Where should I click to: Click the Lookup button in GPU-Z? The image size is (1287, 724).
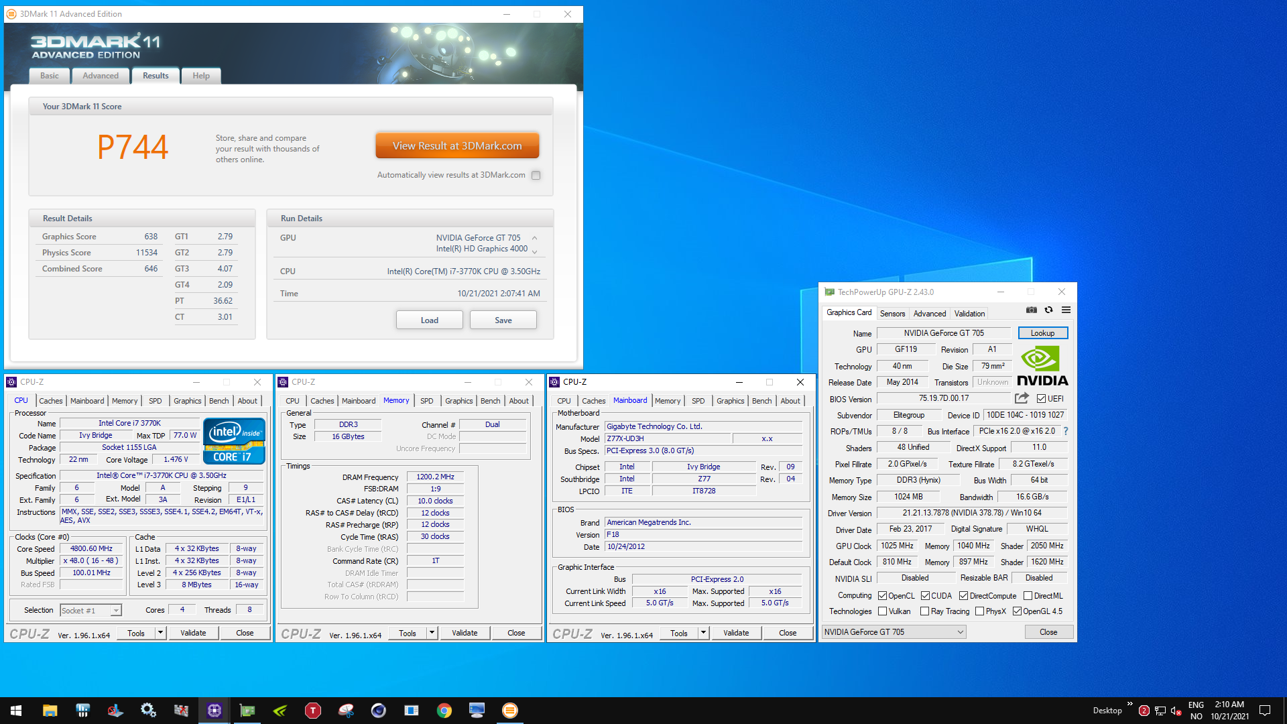pyautogui.click(x=1042, y=333)
